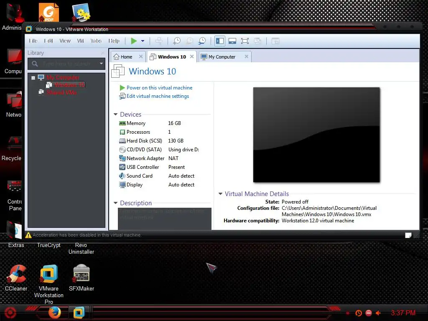The height and width of the screenshot is (321, 428).
Task: Click the Memory value 16 GB
Action: tap(174, 123)
